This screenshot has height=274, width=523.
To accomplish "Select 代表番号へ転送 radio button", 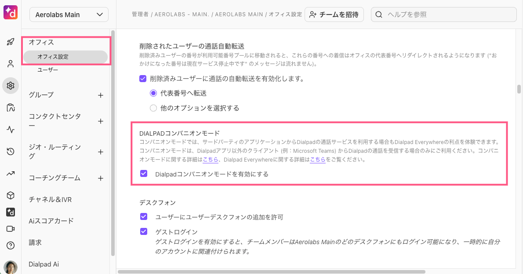I will (153, 94).
